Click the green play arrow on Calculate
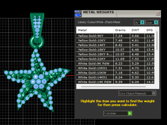 130,113
